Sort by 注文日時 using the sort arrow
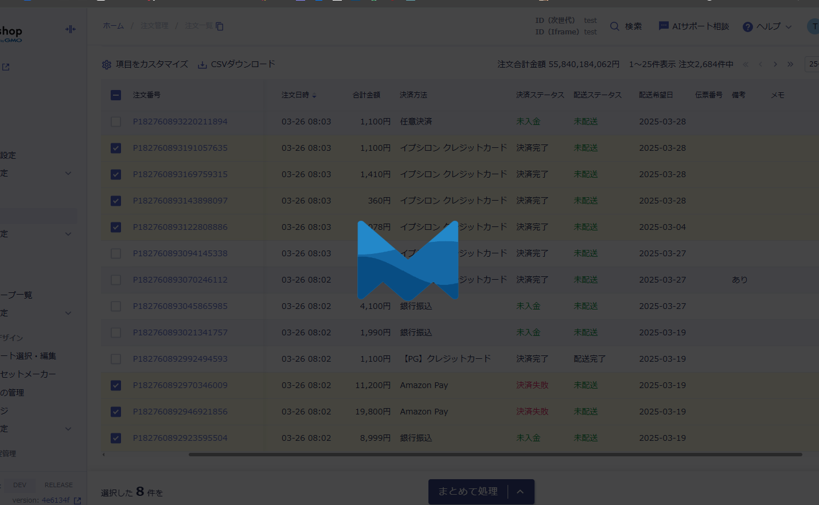The height and width of the screenshot is (505, 819). point(314,96)
